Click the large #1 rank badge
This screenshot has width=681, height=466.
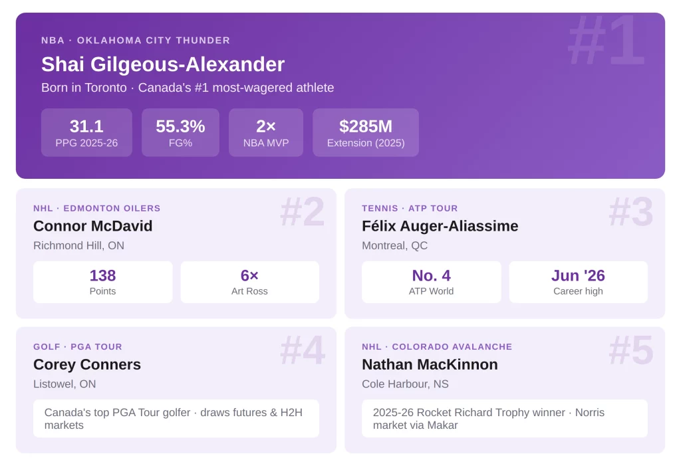click(607, 41)
